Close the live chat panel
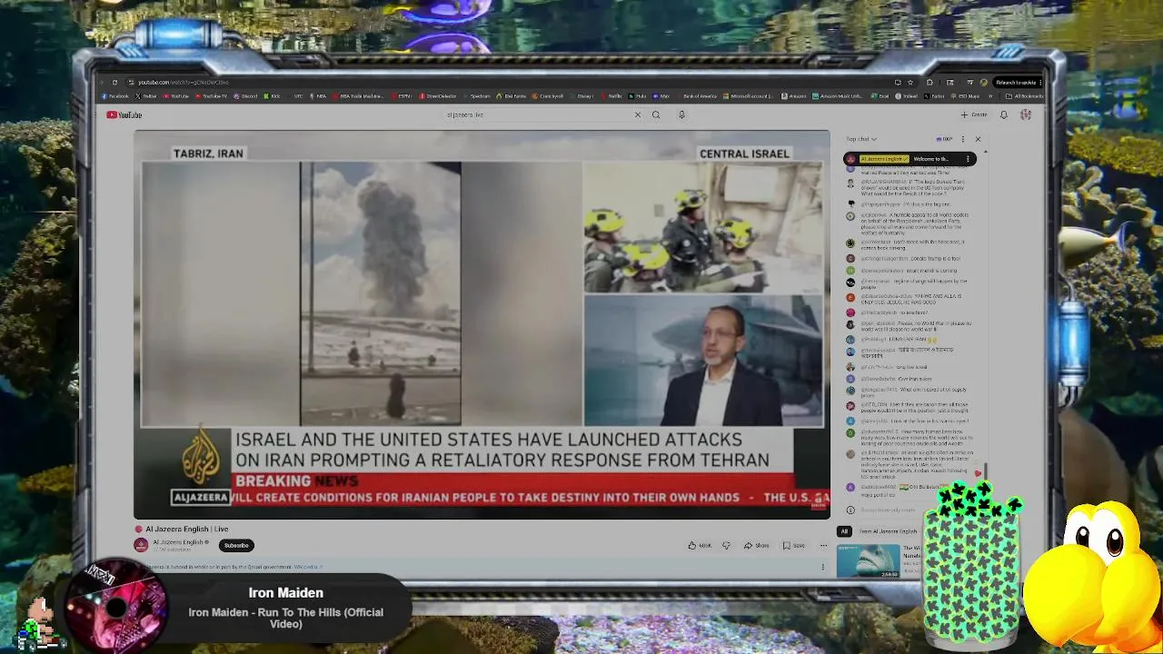The image size is (1163, 654). click(x=978, y=139)
